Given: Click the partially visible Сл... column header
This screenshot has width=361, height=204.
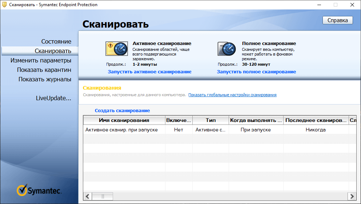Looking at the screenshot, I should (x=353, y=120).
